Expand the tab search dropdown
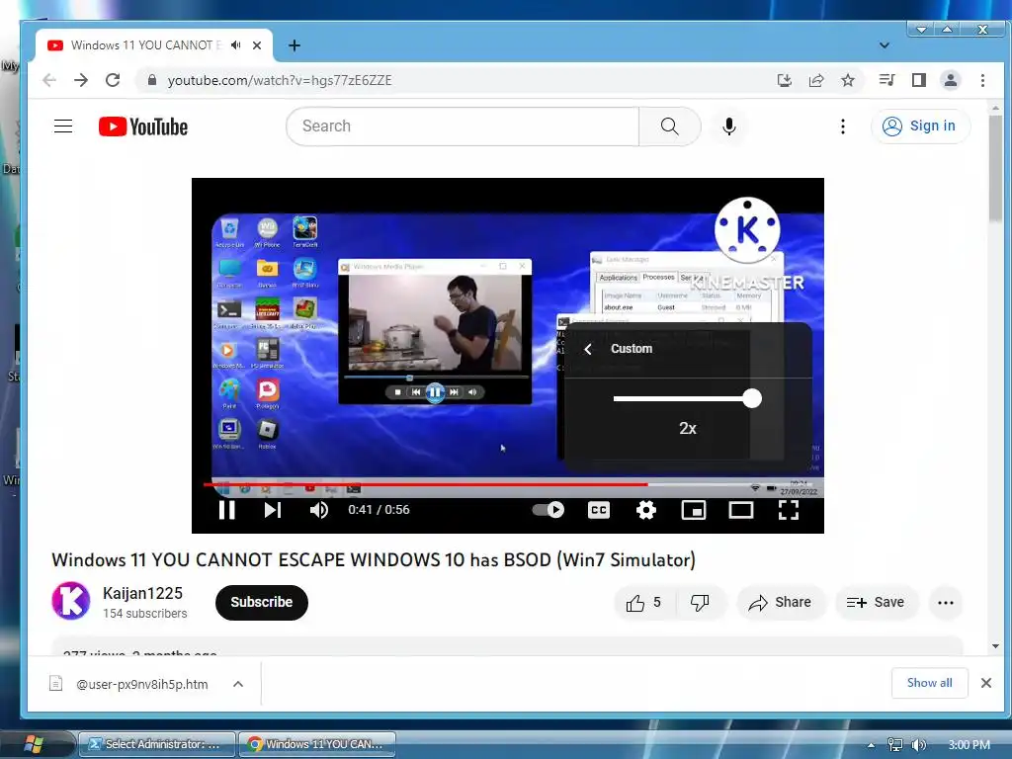The width and height of the screenshot is (1012, 759). click(x=885, y=45)
